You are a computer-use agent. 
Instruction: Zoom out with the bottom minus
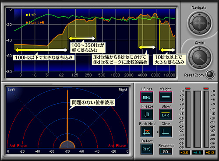[200, 66]
